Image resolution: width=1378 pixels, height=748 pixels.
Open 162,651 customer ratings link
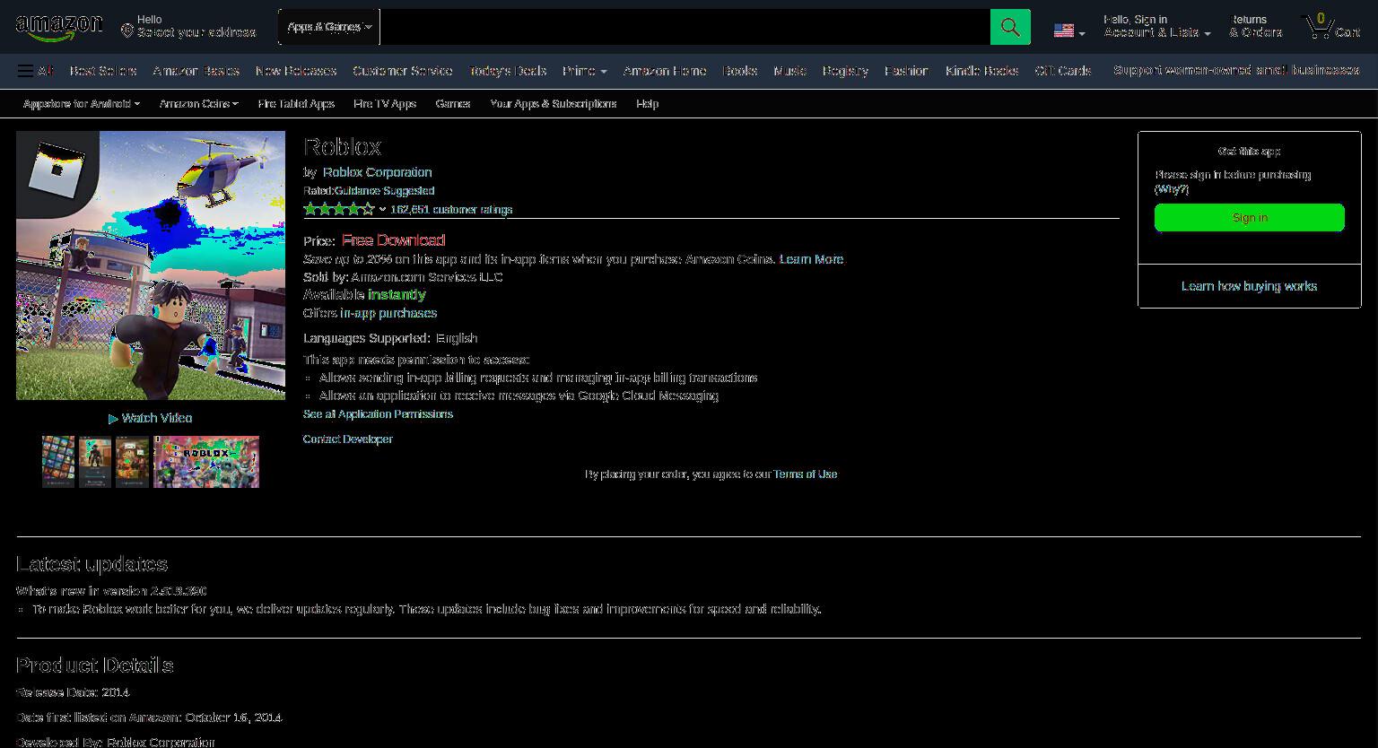451,210
